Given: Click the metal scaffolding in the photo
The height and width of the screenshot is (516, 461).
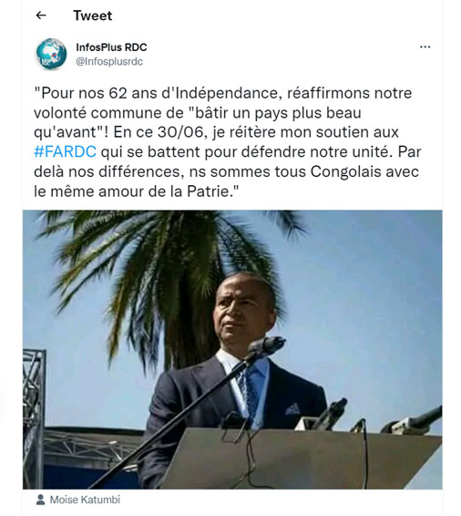Looking at the screenshot, I should click(x=34, y=418).
